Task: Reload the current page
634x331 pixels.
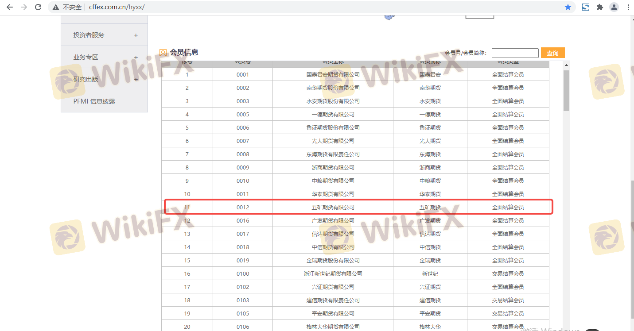Action: (x=38, y=7)
